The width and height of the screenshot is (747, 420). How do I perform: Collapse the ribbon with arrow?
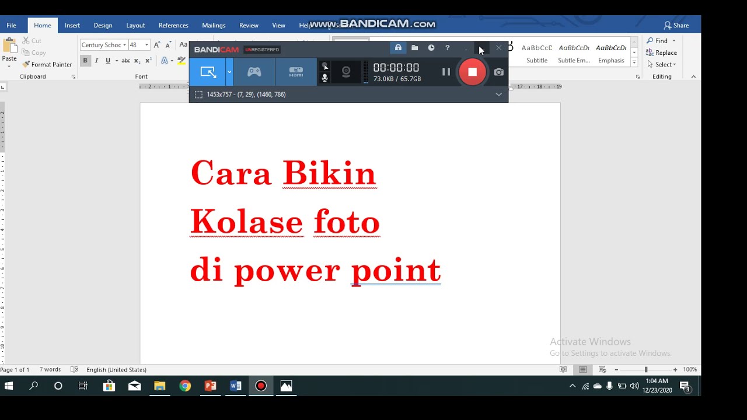[693, 76]
